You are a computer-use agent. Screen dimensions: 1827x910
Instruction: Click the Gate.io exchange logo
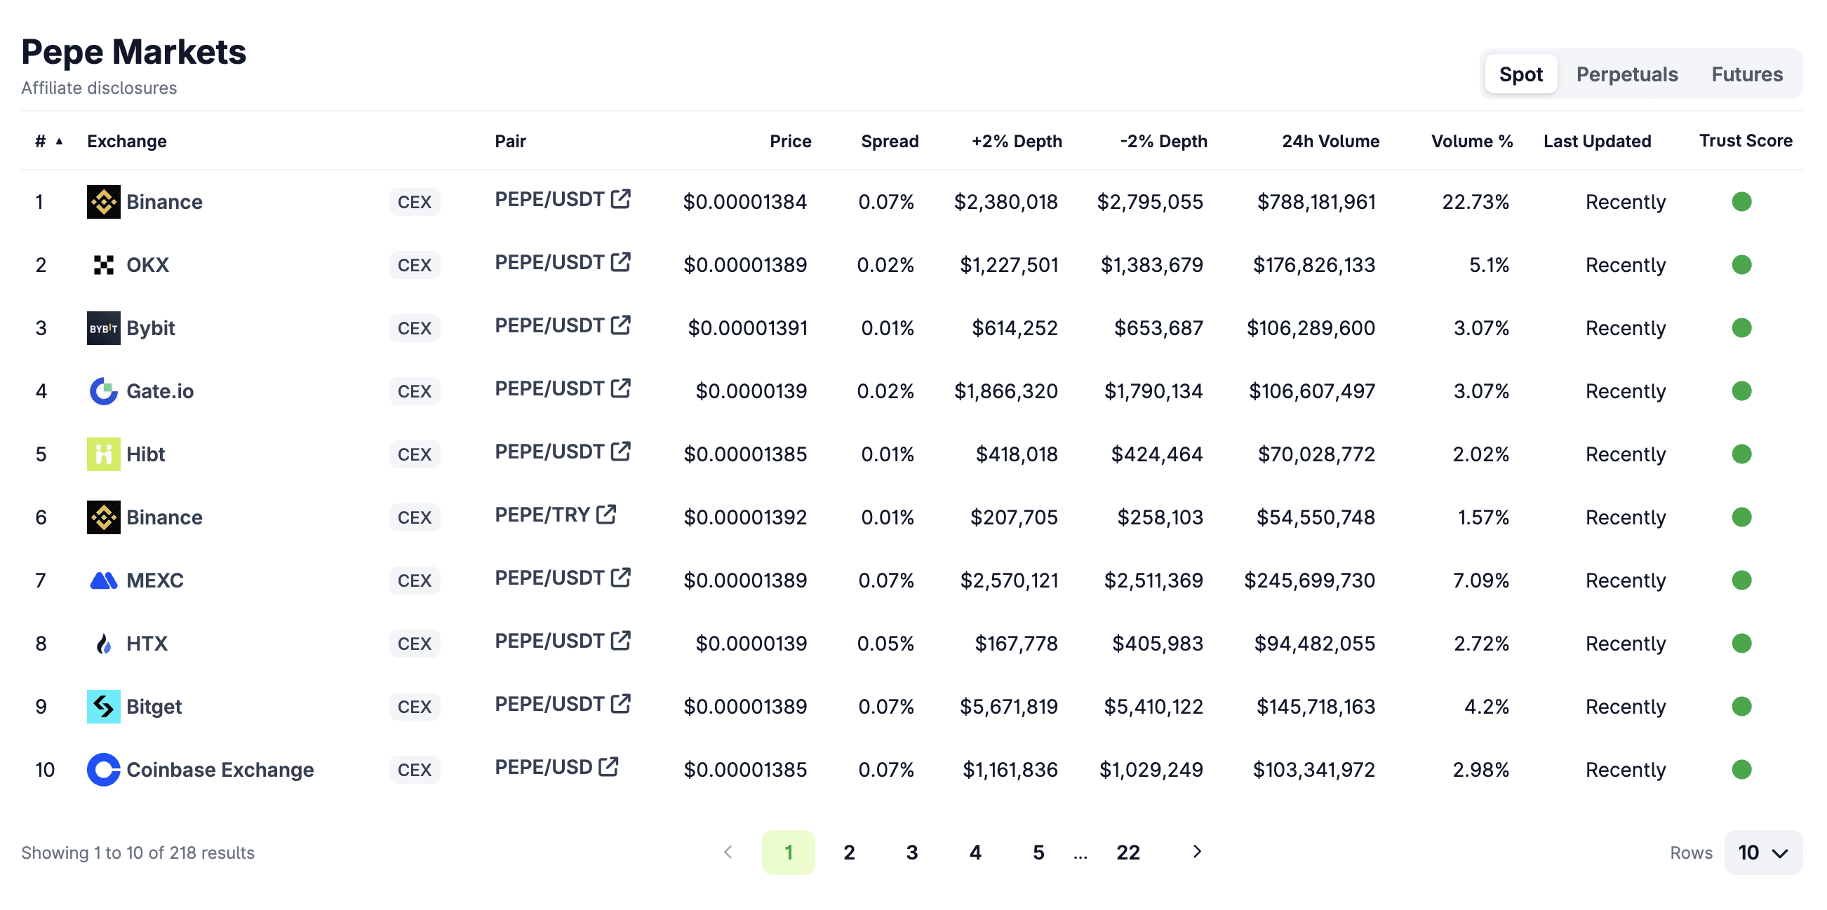click(x=104, y=391)
